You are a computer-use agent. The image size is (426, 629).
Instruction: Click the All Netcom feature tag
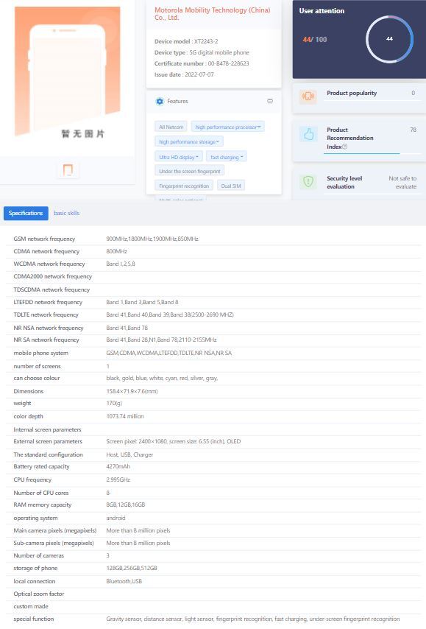point(171,127)
